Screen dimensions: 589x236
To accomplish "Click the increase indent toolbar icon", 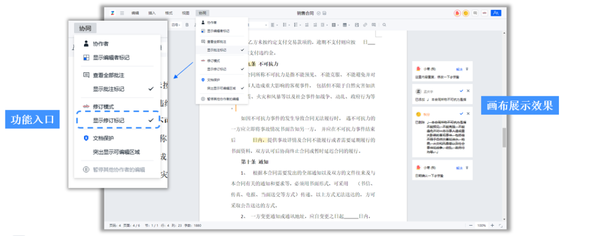I will coord(315,25).
